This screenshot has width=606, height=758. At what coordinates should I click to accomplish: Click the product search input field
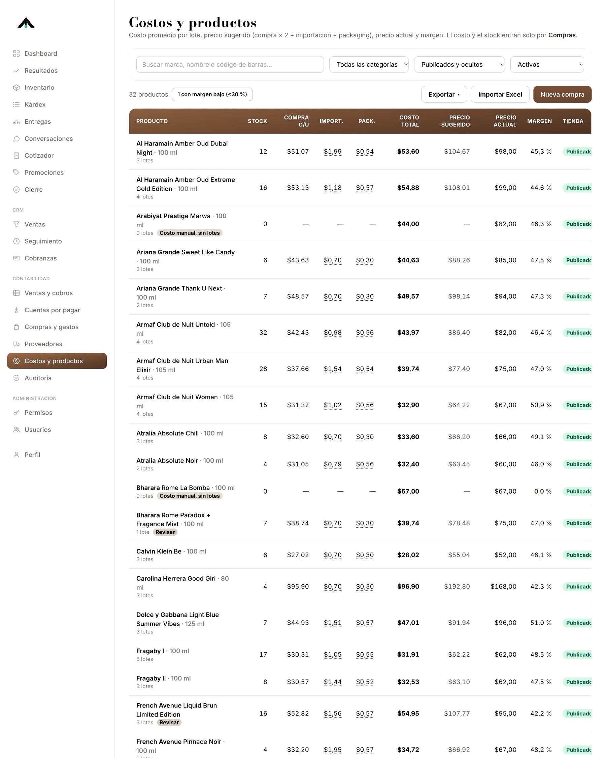pyautogui.click(x=230, y=64)
